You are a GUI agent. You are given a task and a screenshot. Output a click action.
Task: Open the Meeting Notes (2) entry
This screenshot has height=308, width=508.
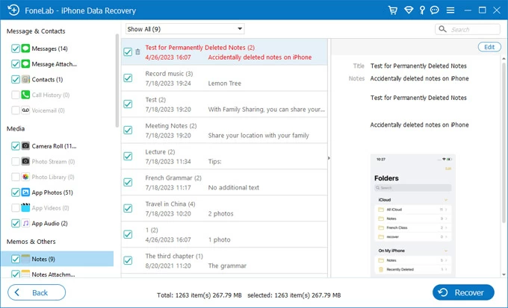coord(171,126)
